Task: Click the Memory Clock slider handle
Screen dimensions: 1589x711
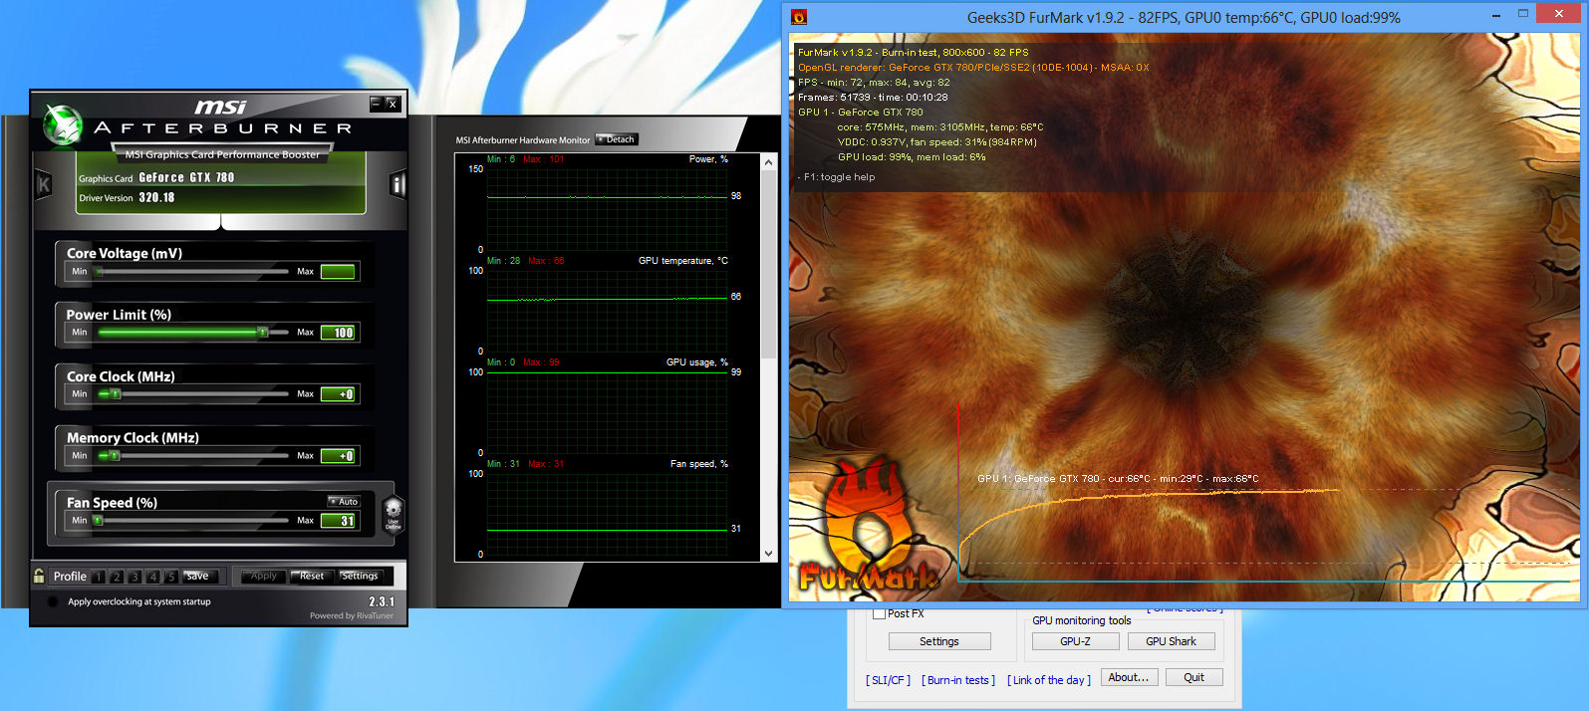Action: coord(115,456)
